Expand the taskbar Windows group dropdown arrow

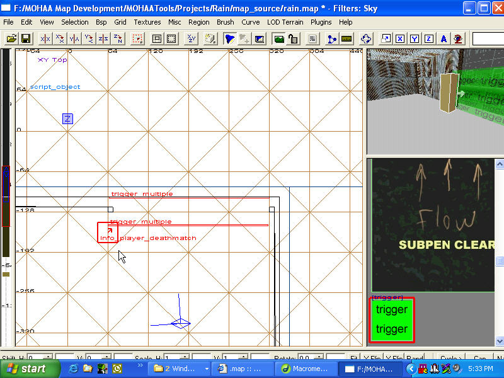click(206, 369)
